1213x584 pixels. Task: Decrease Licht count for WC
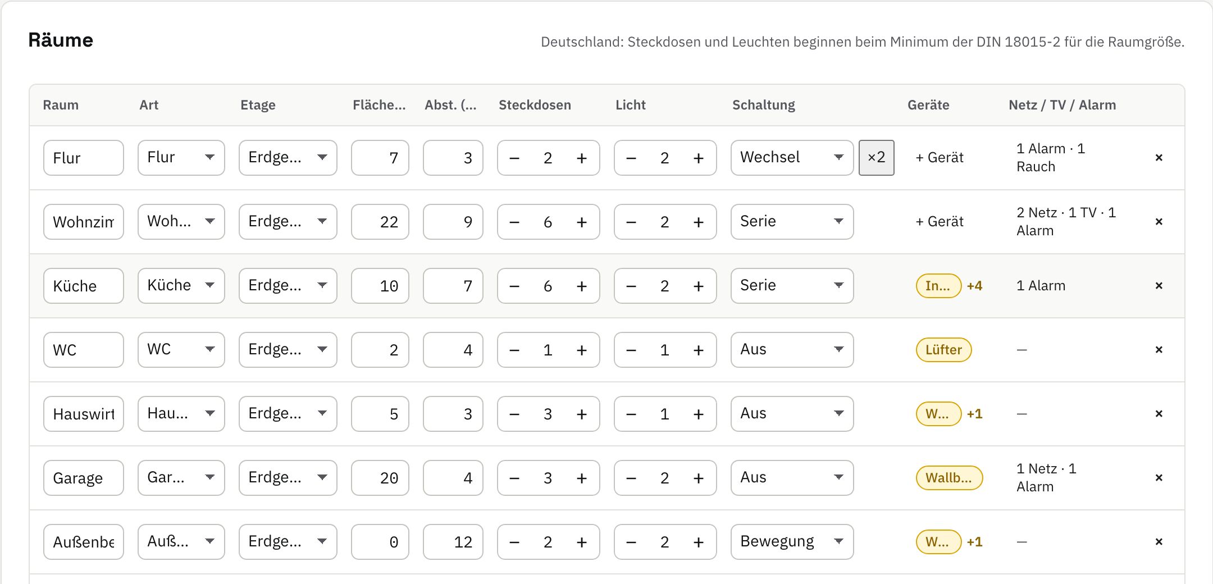631,350
